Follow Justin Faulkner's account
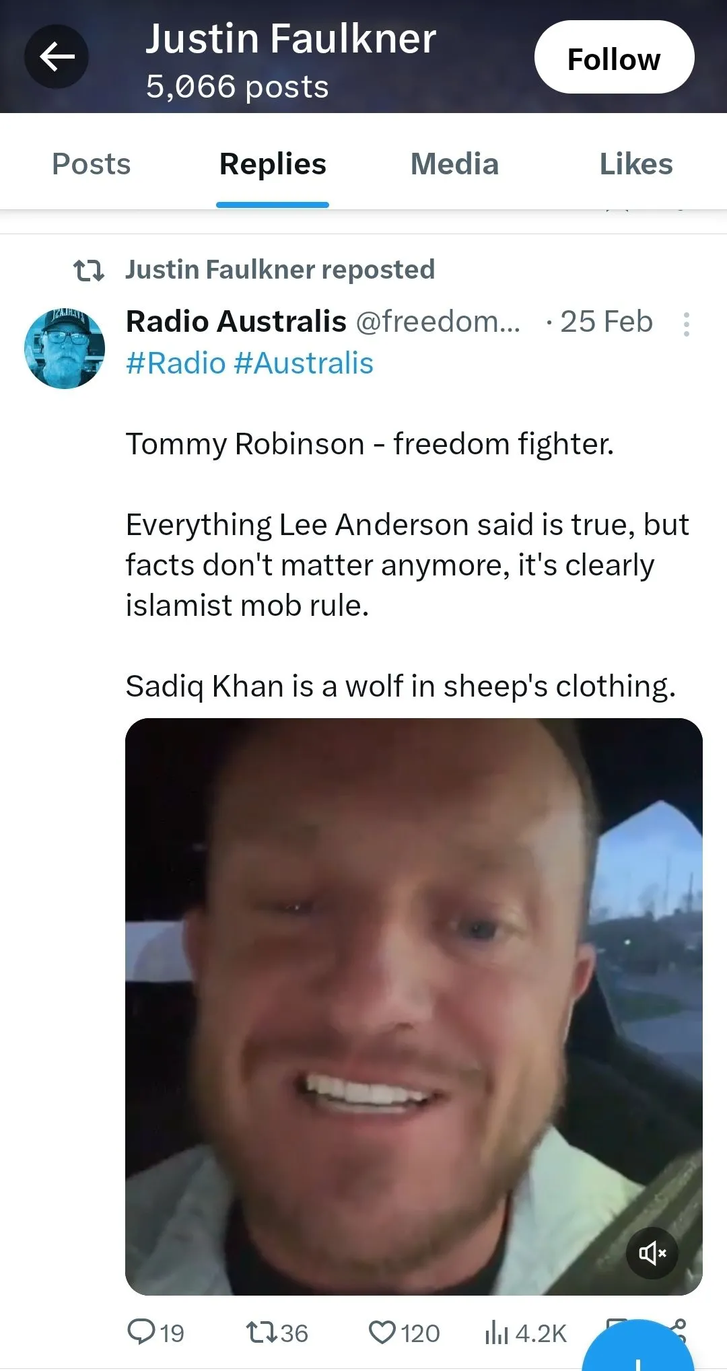The width and height of the screenshot is (727, 1371). tap(614, 57)
